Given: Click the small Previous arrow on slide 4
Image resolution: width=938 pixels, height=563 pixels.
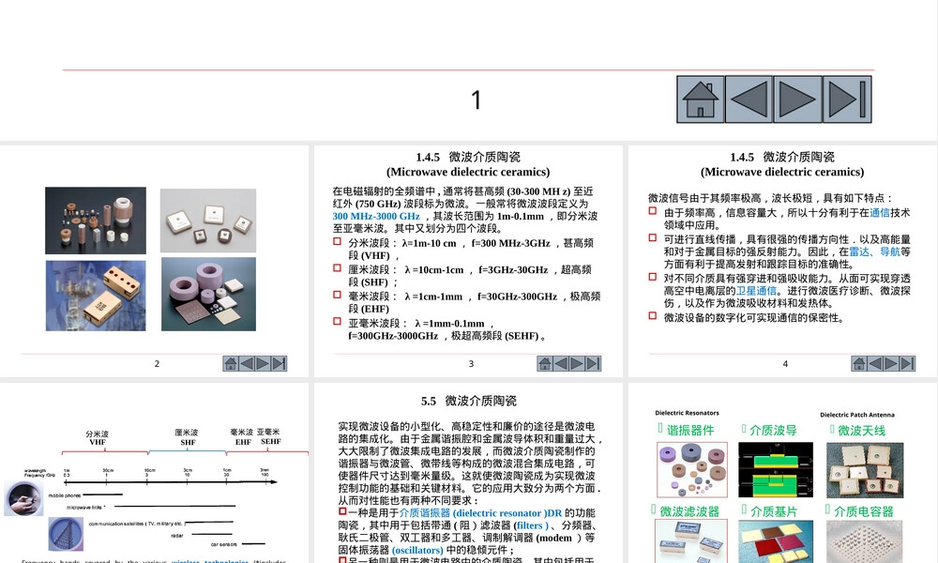Looking at the screenshot, I should [874, 363].
